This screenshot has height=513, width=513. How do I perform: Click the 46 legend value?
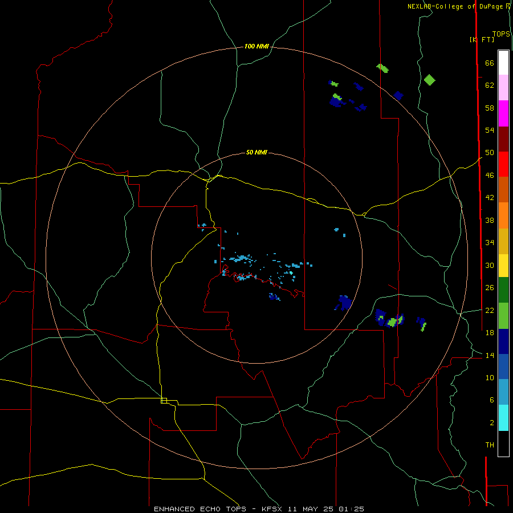click(490, 175)
